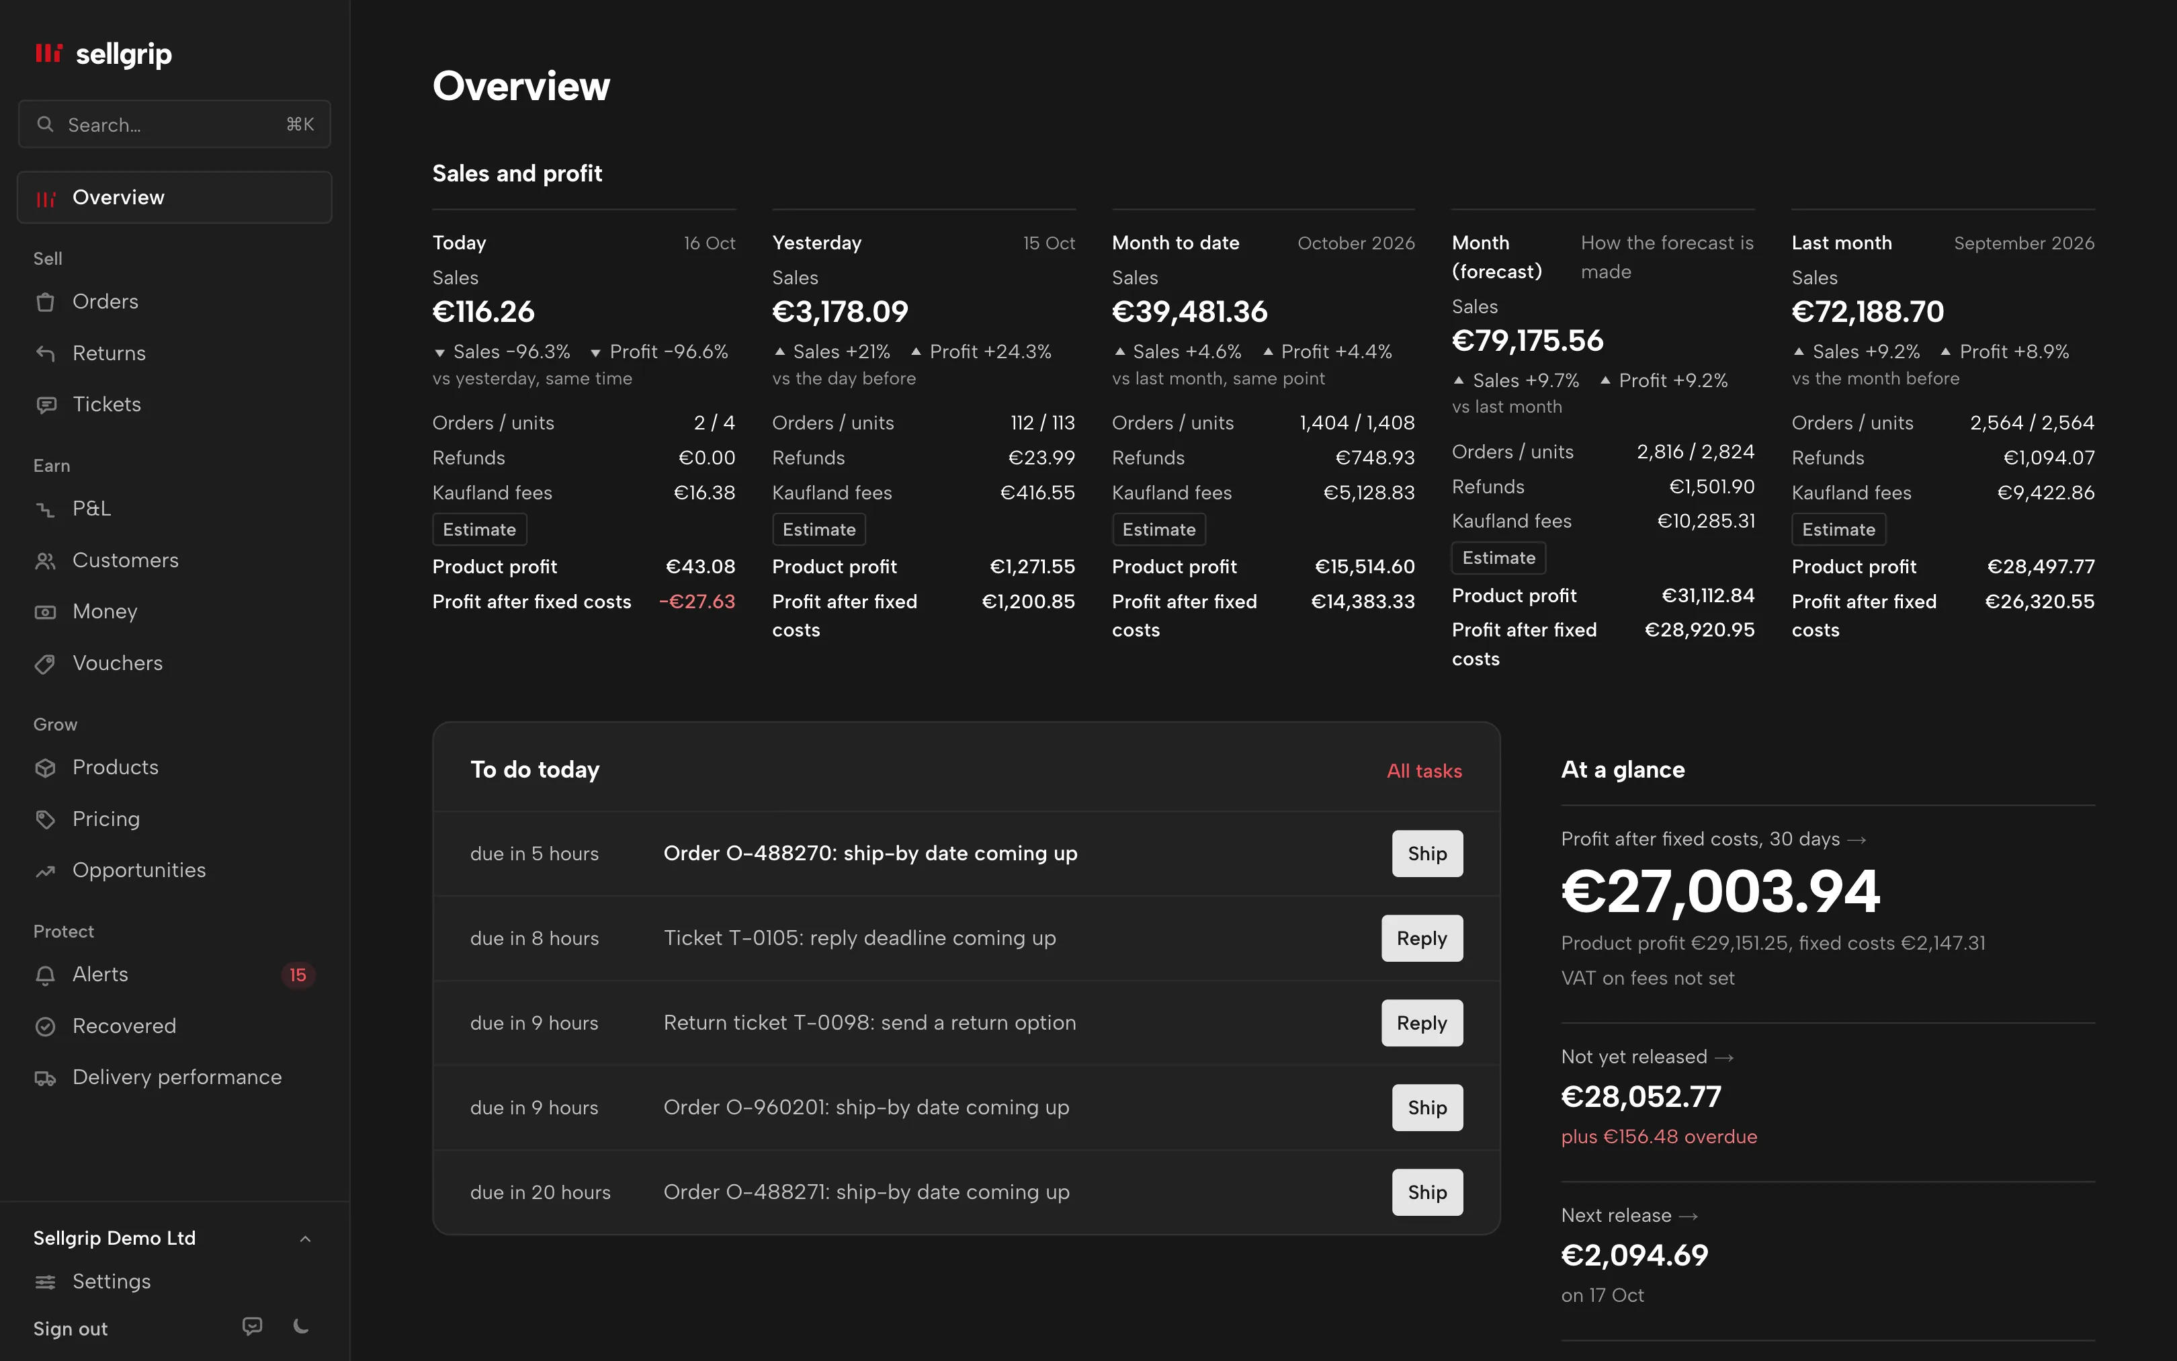2177x1361 pixels.
Task: Click the Orders bag icon
Action: pos(45,302)
